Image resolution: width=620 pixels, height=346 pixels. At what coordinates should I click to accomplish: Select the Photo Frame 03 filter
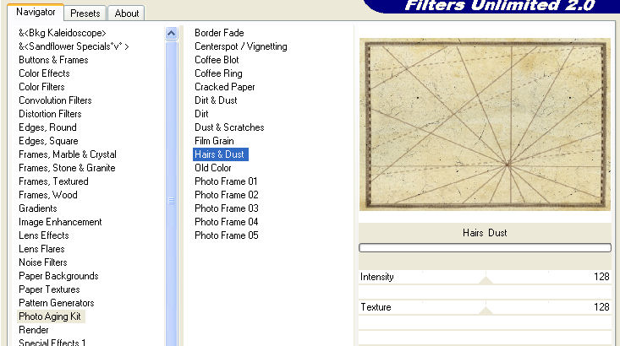(x=226, y=208)
